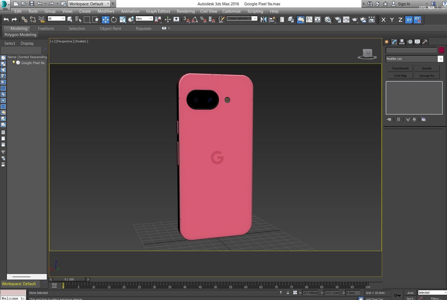Screen dimensions: 447x300
Task: Toggle Window/Crossing selection mode
Action: (x=95, y=19)
